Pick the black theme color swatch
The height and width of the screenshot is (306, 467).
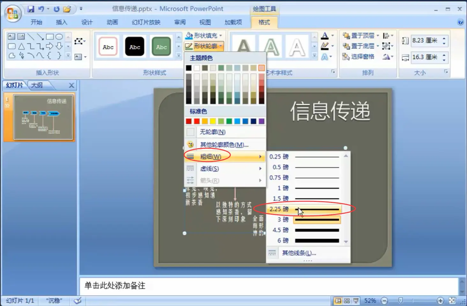189,68
